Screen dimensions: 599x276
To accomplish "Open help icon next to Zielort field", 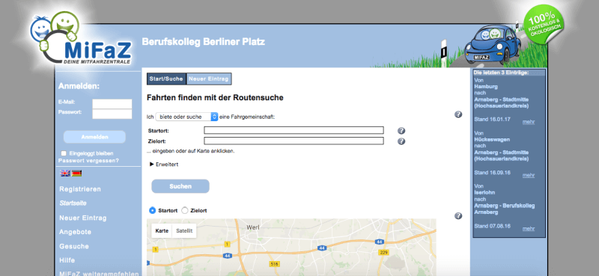I will 401,141.
